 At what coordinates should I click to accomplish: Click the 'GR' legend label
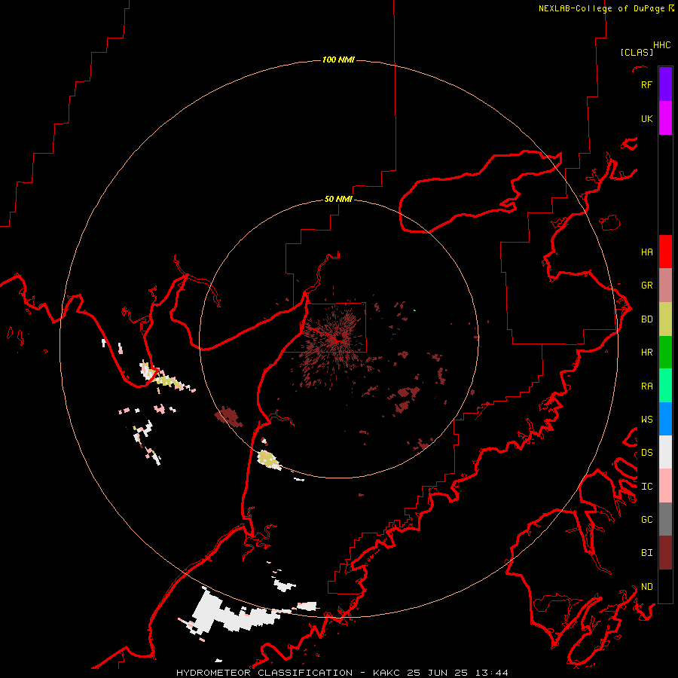click(x=646, y=285)
